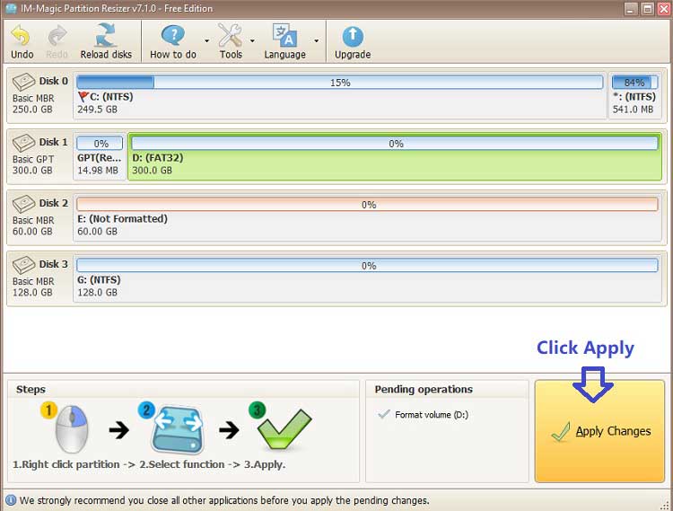This screenshot has height=511, width=673.
Task: Open the Tools wrench icon
Action: [x=230, y=35]
